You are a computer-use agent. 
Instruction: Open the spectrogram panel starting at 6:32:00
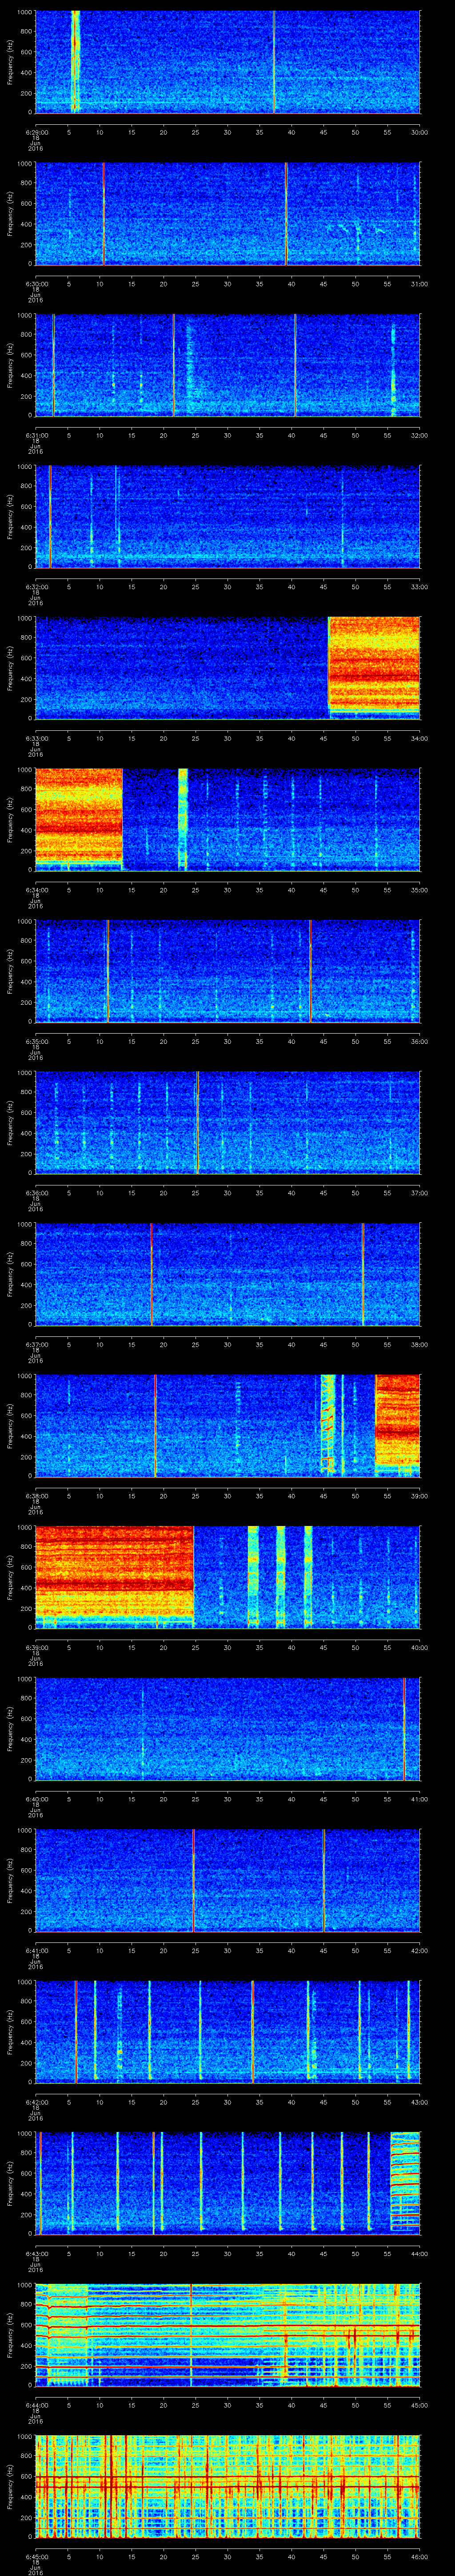[x=228, y=516]
